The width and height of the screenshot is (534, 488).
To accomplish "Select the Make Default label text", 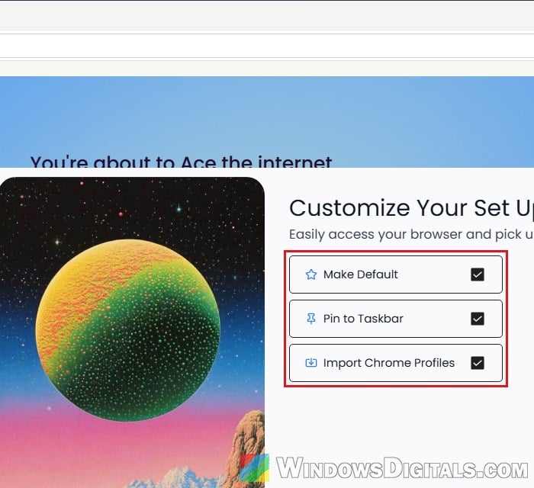I will [x=360, y=274].
